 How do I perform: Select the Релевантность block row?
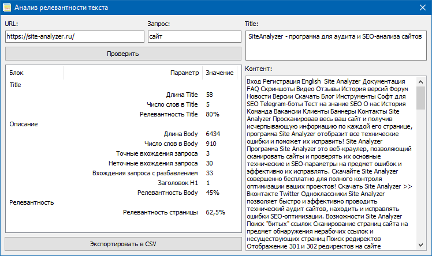coord(123,202)
